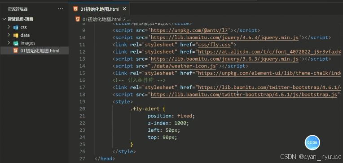Follow the jquery.min.js link on line 13
Viewport: 343px width, 163px height.
click(x=224, y=59)
